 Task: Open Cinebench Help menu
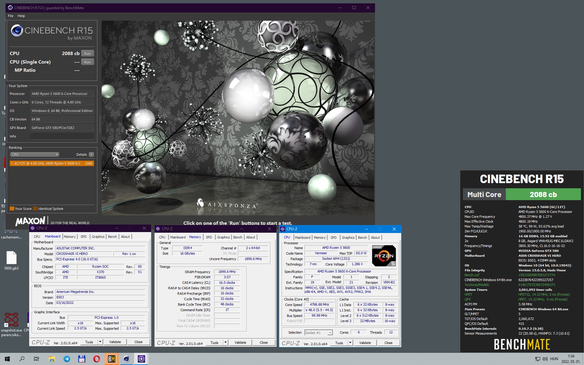(x=21, y=16)
